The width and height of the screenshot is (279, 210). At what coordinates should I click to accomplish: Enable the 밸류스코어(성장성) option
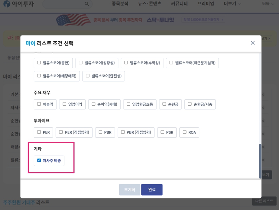click(x=81, y=63)
